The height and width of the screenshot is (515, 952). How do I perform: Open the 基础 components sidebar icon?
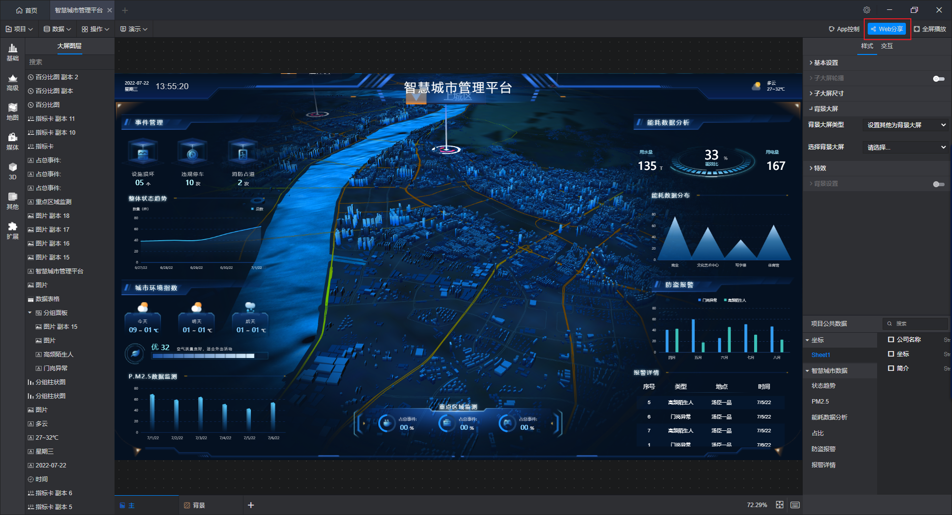coord(12,52)
